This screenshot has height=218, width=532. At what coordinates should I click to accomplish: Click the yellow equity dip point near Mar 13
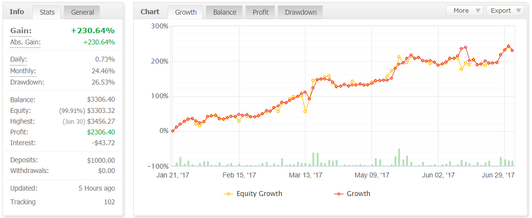point(305,111)
